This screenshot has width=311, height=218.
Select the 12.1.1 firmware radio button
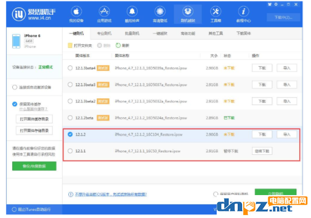click(x=70, y=151)
